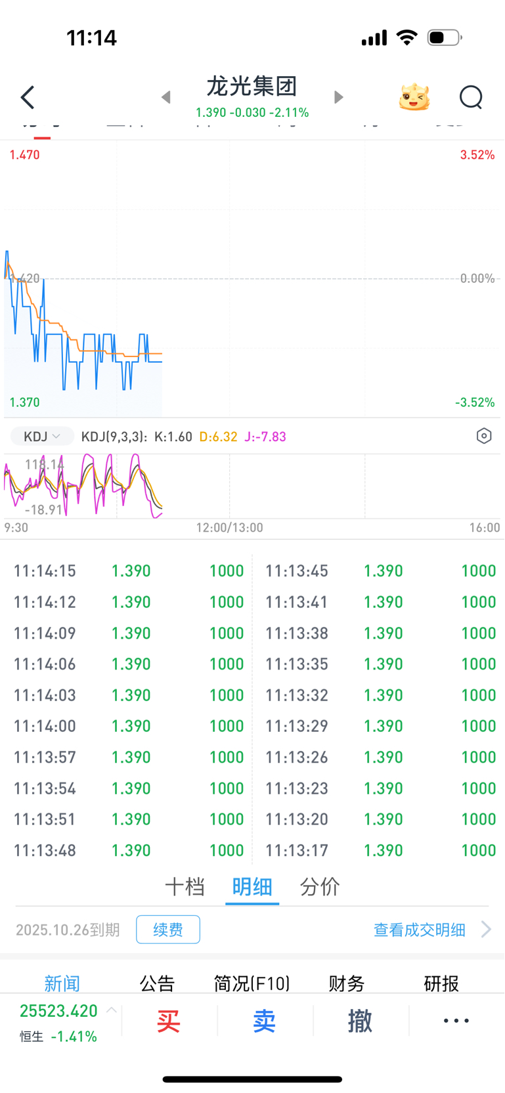Select the 11:13:51 trade row
Viewport: 505px width, 1093px height.
tap(129, 819)
